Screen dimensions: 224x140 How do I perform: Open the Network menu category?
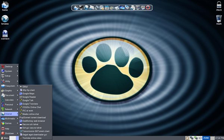coord(9,109)
